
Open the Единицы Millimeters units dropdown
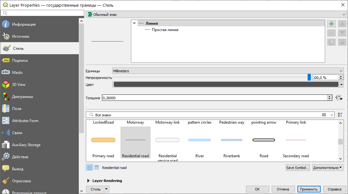[x=228, y=71]
